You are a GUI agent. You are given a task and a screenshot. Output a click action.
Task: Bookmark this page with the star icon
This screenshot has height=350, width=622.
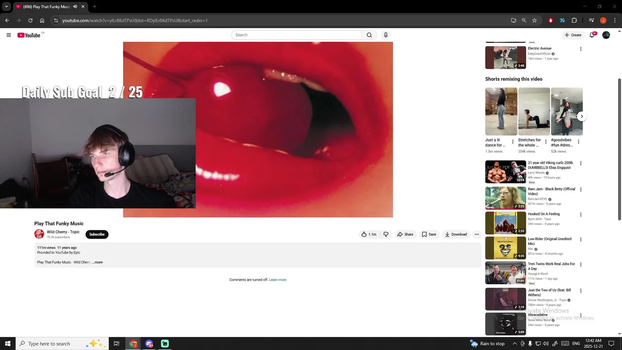click(x=535, y=20)
